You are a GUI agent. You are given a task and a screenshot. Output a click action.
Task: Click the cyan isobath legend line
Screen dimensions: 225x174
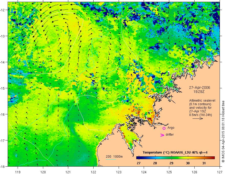coord(111,159)
